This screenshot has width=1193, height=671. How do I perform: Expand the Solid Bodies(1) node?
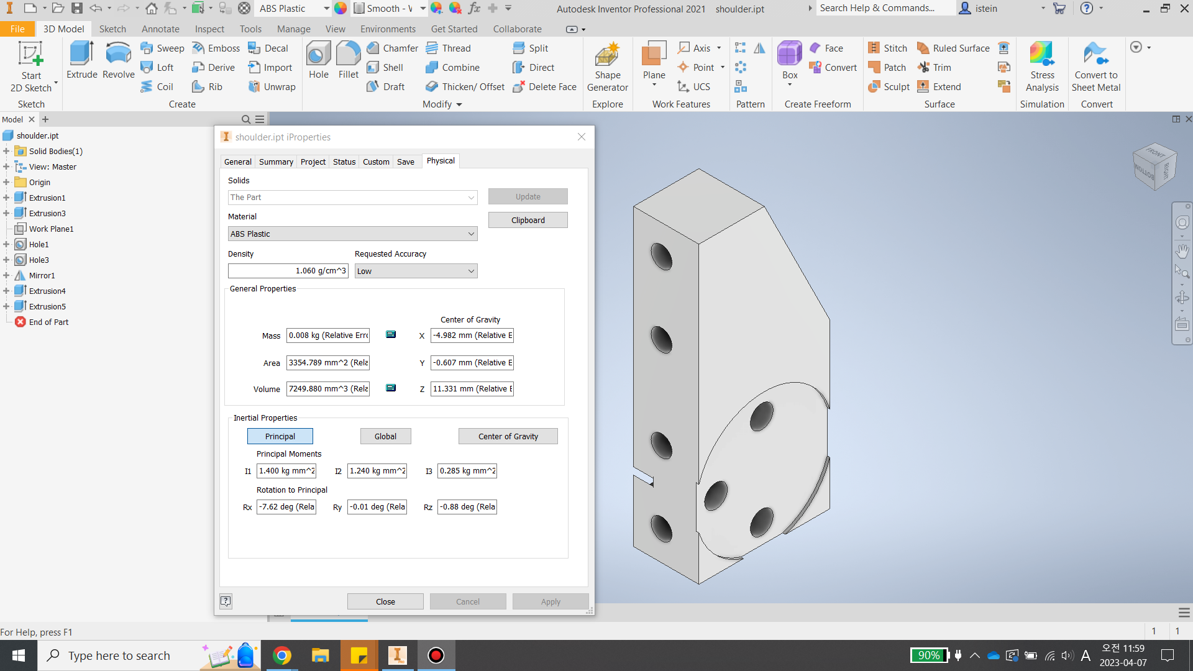pos(6,151)
